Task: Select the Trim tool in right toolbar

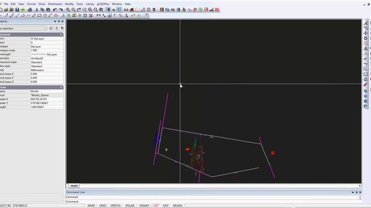Action: [x=366, y=59]
